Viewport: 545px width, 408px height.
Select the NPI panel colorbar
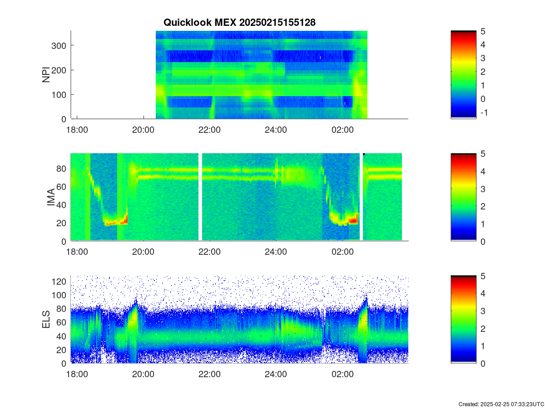point(463,75)
